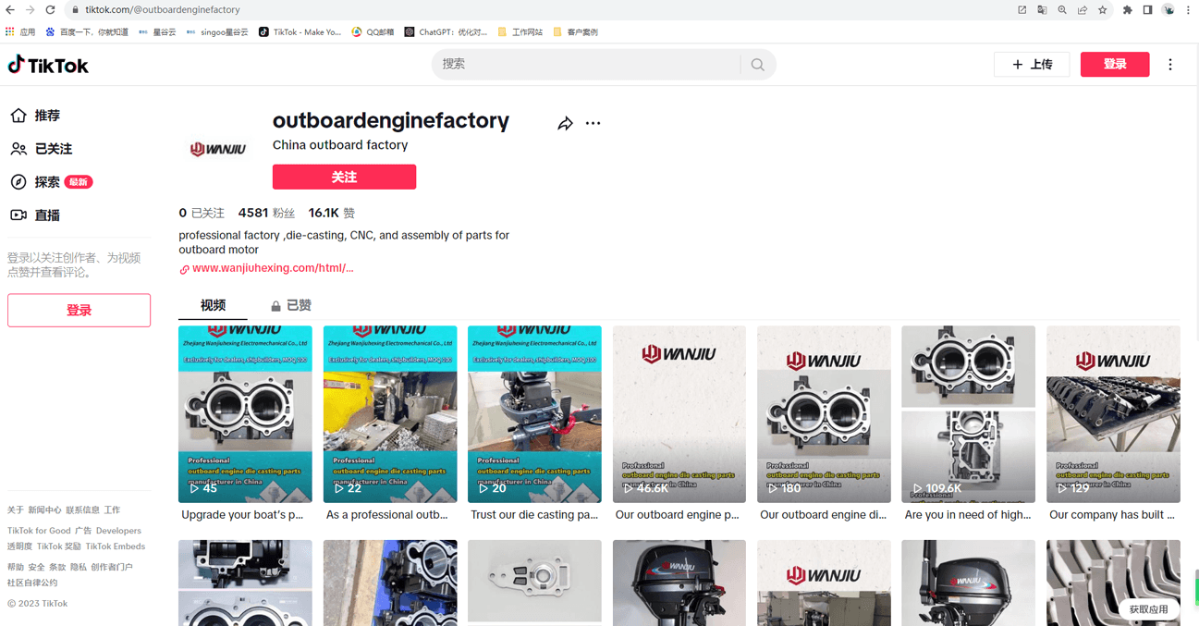Open the Chrome three-dot menu
Screen dimensions: 1199x626
click(1189, 10)
